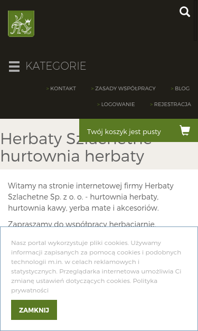Close cookie notice with ZAMKNIJ
Viewport: 198px width, 331px height.
click(x=34, y=310)
